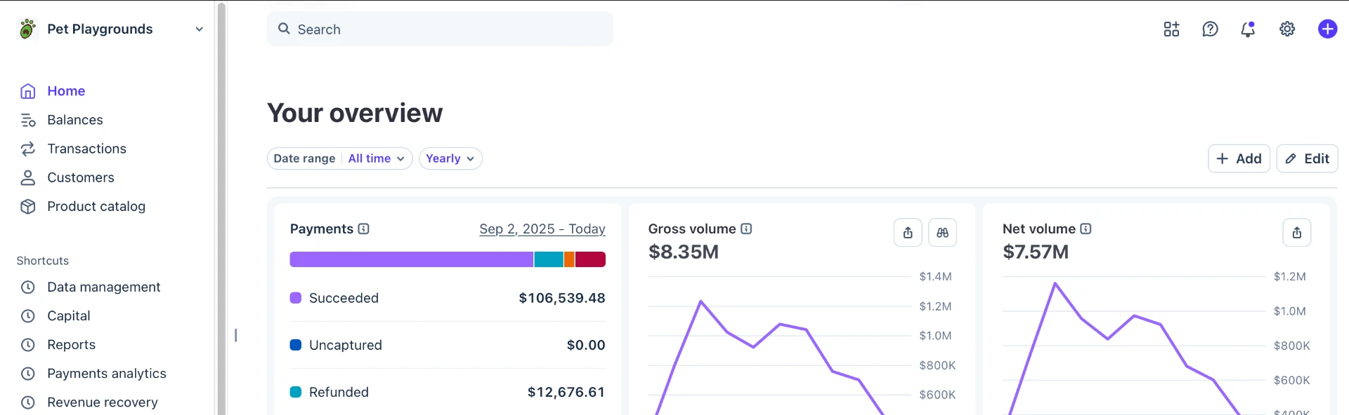This screenshot has height=415, width=1349.
Task: Click the Uncaptured row label
Action: [x=346, y=345]
